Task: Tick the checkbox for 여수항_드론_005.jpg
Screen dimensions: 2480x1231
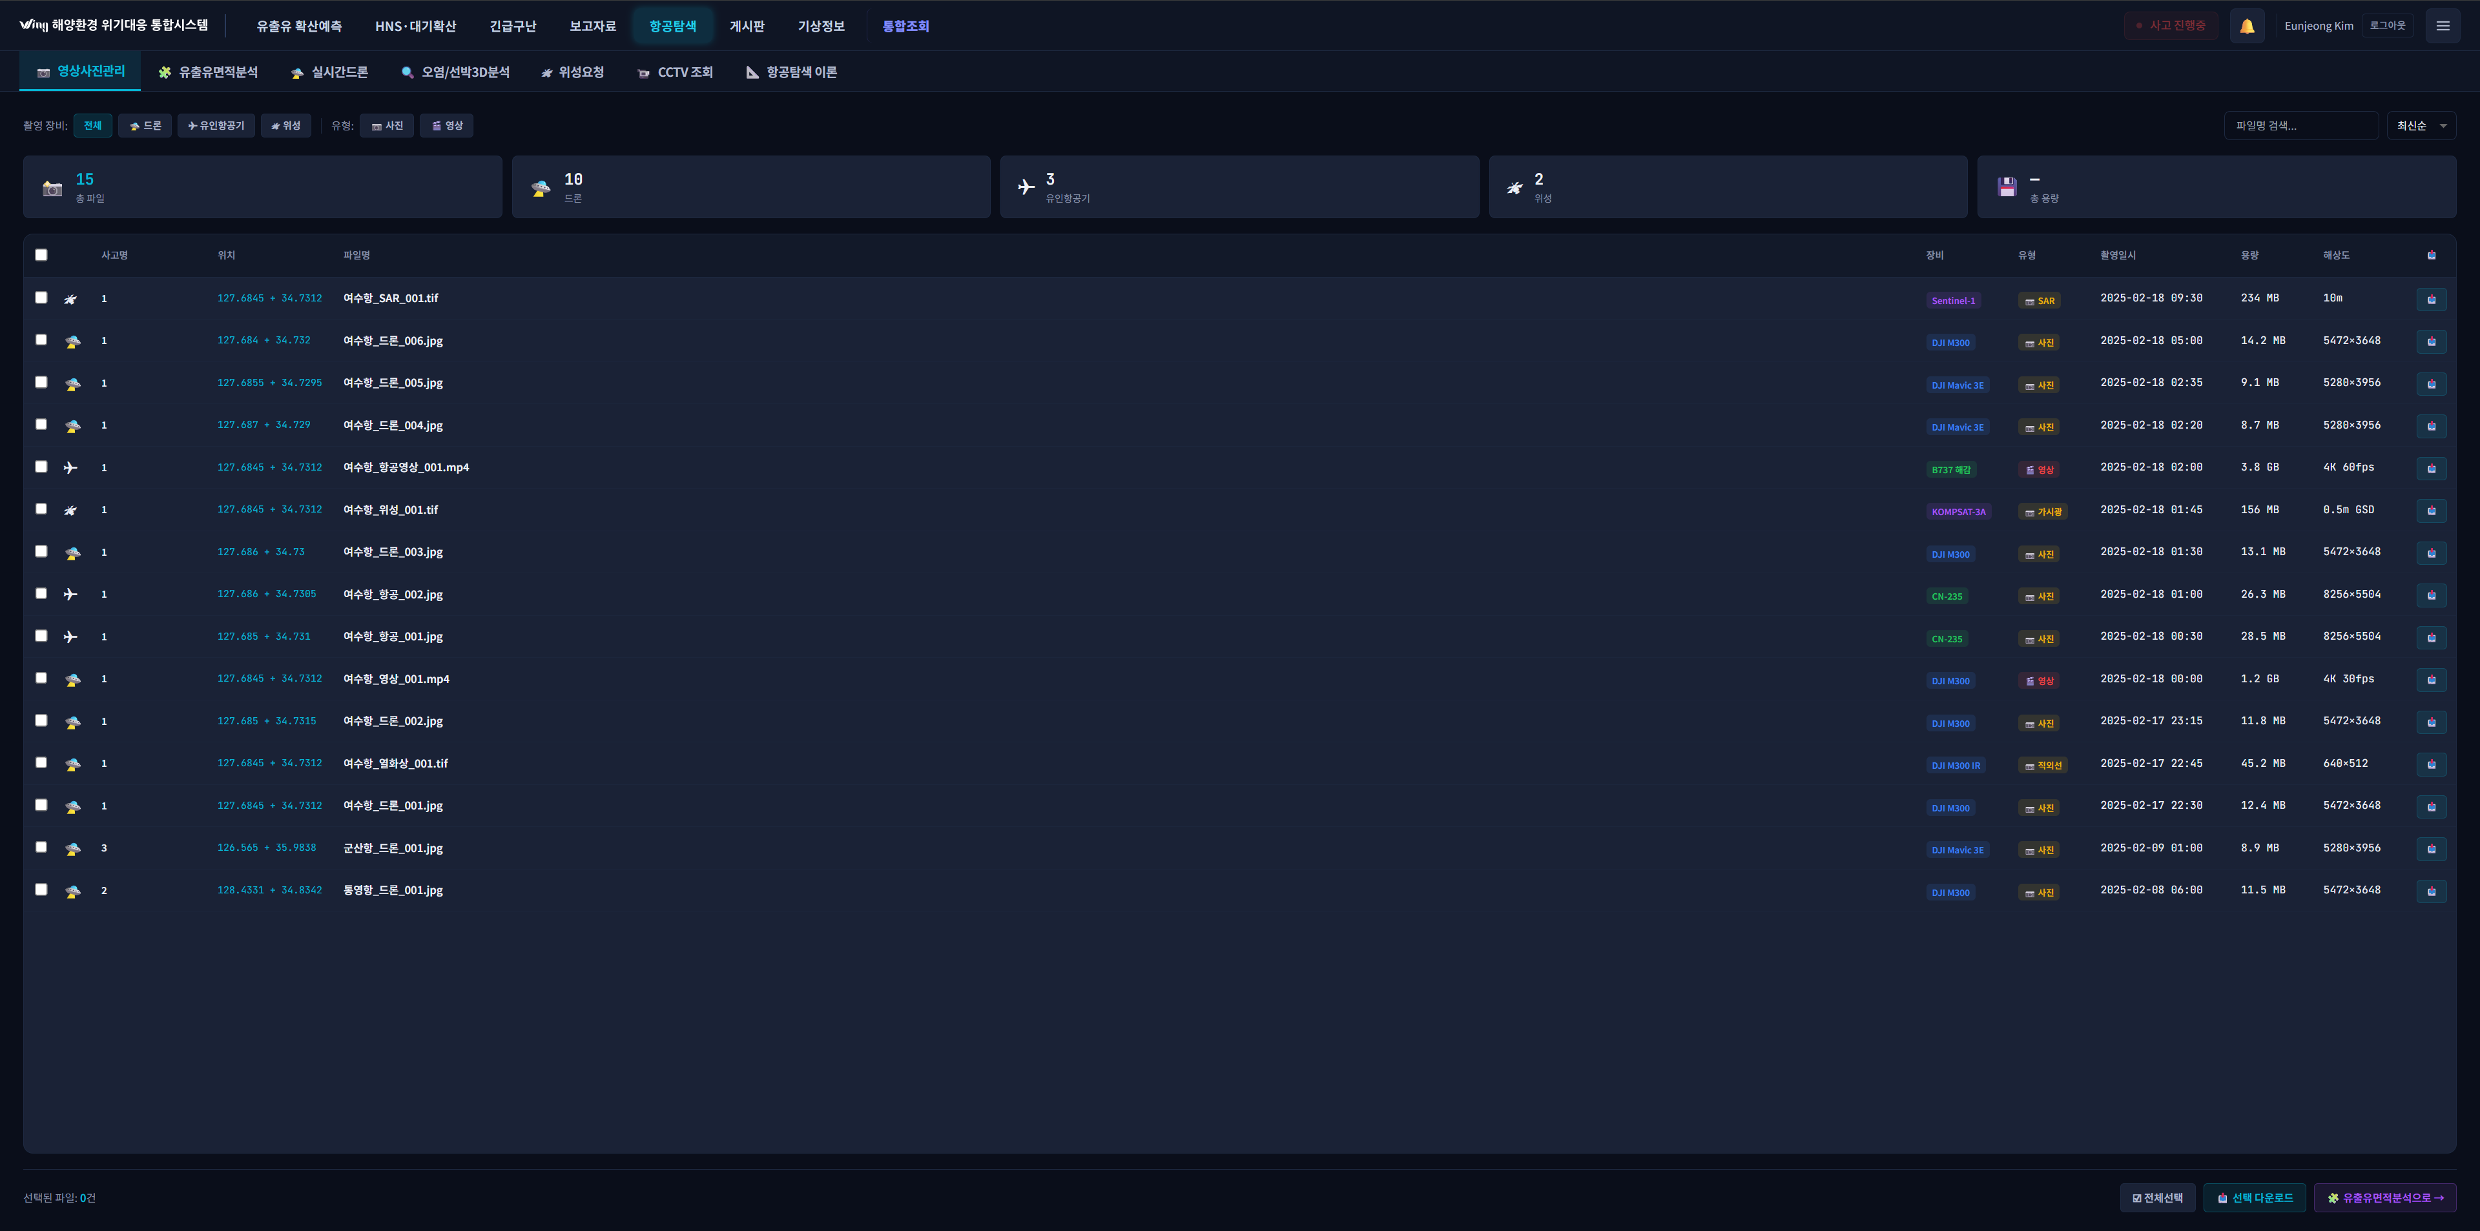Action: [x=41, y=382]
